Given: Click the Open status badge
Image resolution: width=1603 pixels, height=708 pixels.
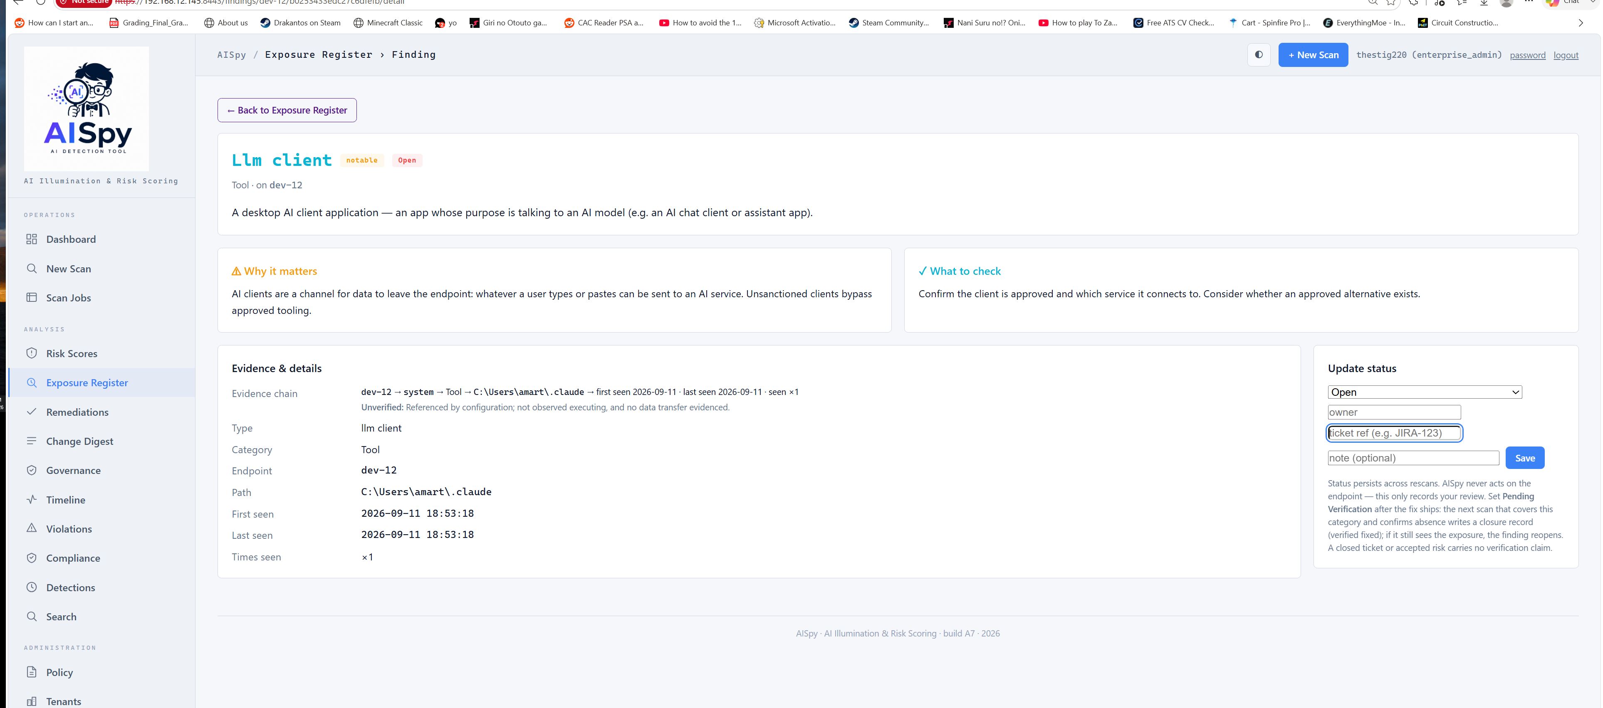Looking at the screenshot, I should 407,160.
